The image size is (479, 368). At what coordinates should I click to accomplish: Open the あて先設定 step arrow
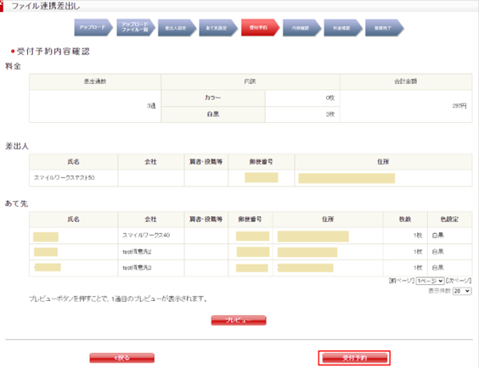[x=218, y=28]
